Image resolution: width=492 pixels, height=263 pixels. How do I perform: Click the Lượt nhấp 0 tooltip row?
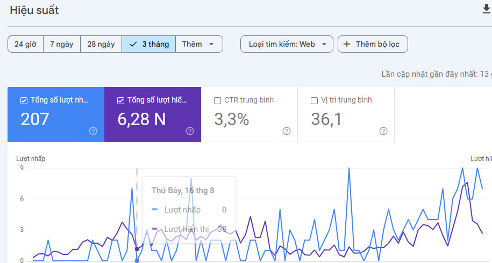[189, 210]
